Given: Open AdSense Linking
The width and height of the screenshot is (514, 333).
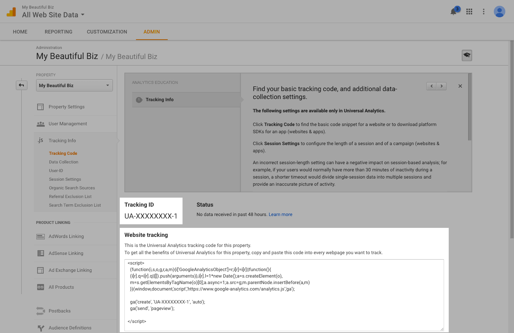Looking at the screenshot, I should [x=66, y=253].
